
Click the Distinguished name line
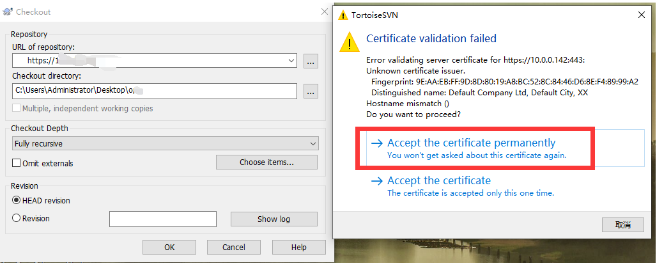479,93
